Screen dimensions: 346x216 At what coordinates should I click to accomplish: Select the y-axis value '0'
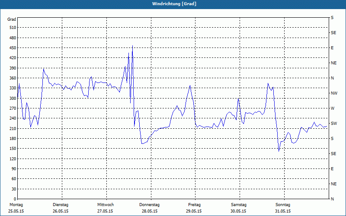[x=15, y=199]
